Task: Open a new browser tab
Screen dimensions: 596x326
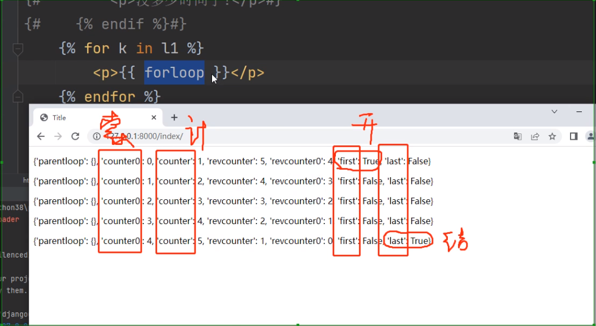Action: coord(174,118)
